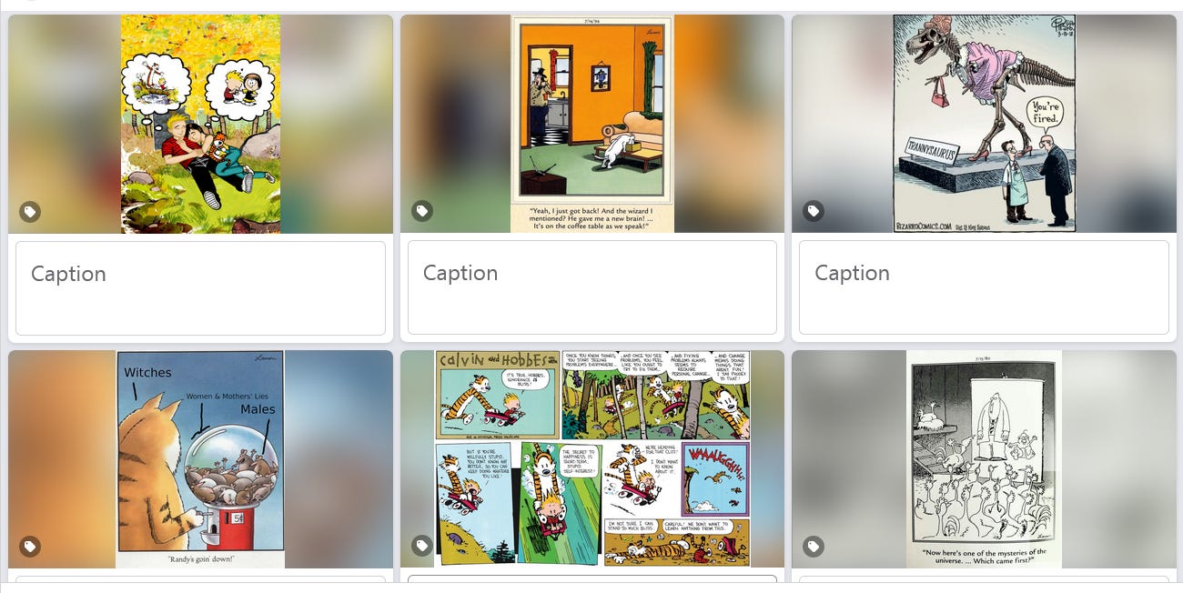
Task: Open the Calvin and Susie daydream picture
Action: click(x=200, y=125)
